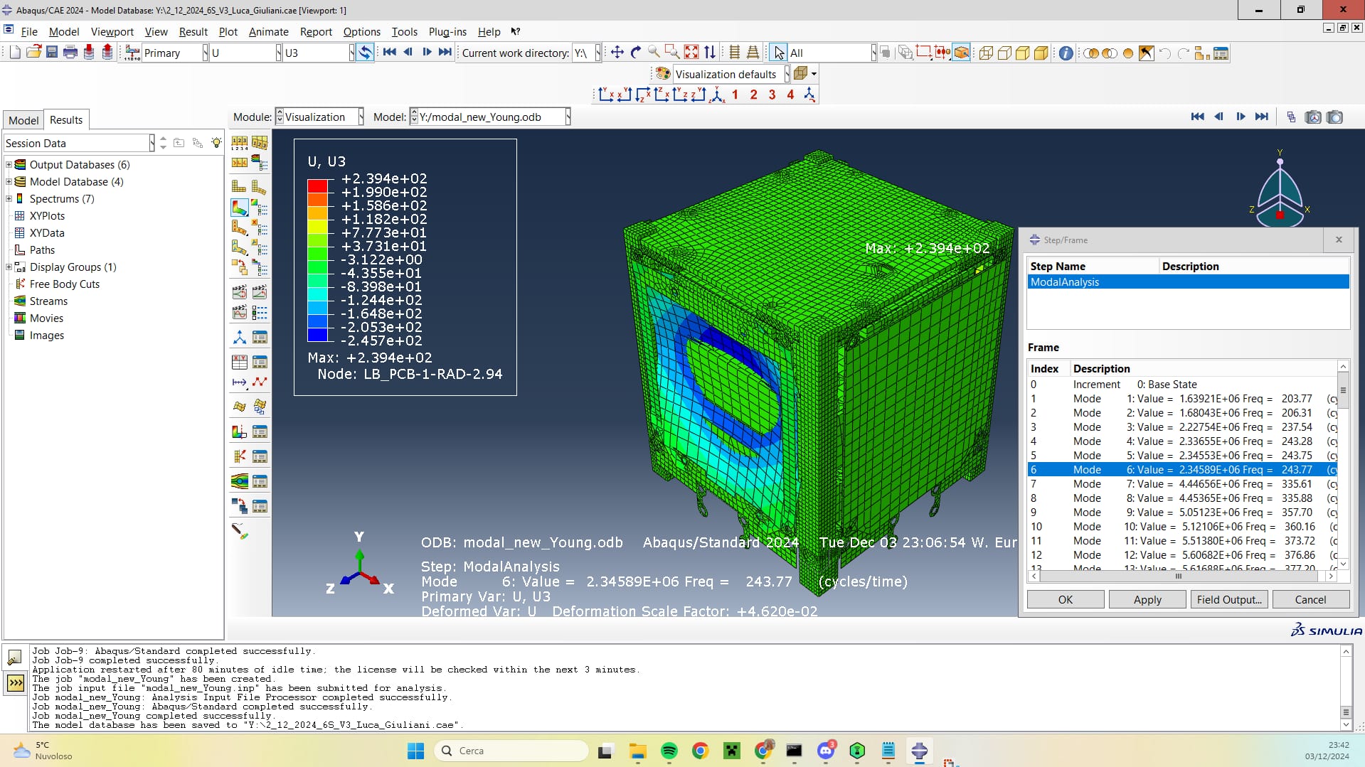
Task: Open Spotify from the taskbar
Action: point(669,751)
